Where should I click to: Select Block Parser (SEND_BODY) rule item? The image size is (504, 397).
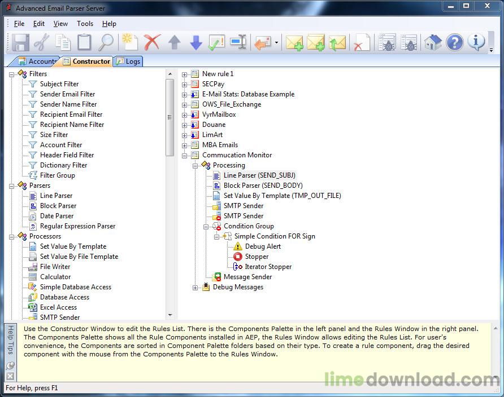(x=263, y=186)
